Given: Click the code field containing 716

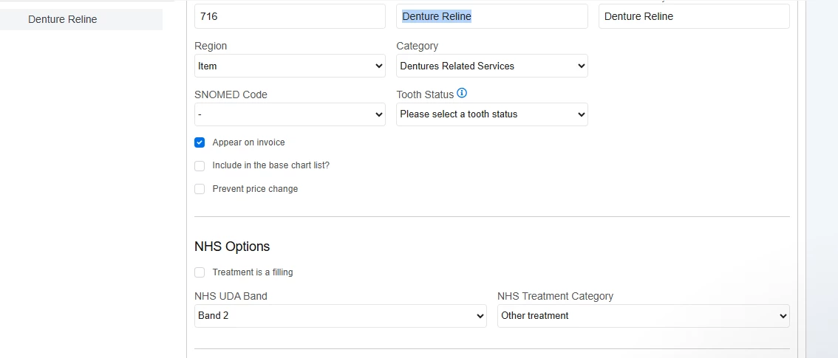Looking at the screenshot, I should [290, 16].
